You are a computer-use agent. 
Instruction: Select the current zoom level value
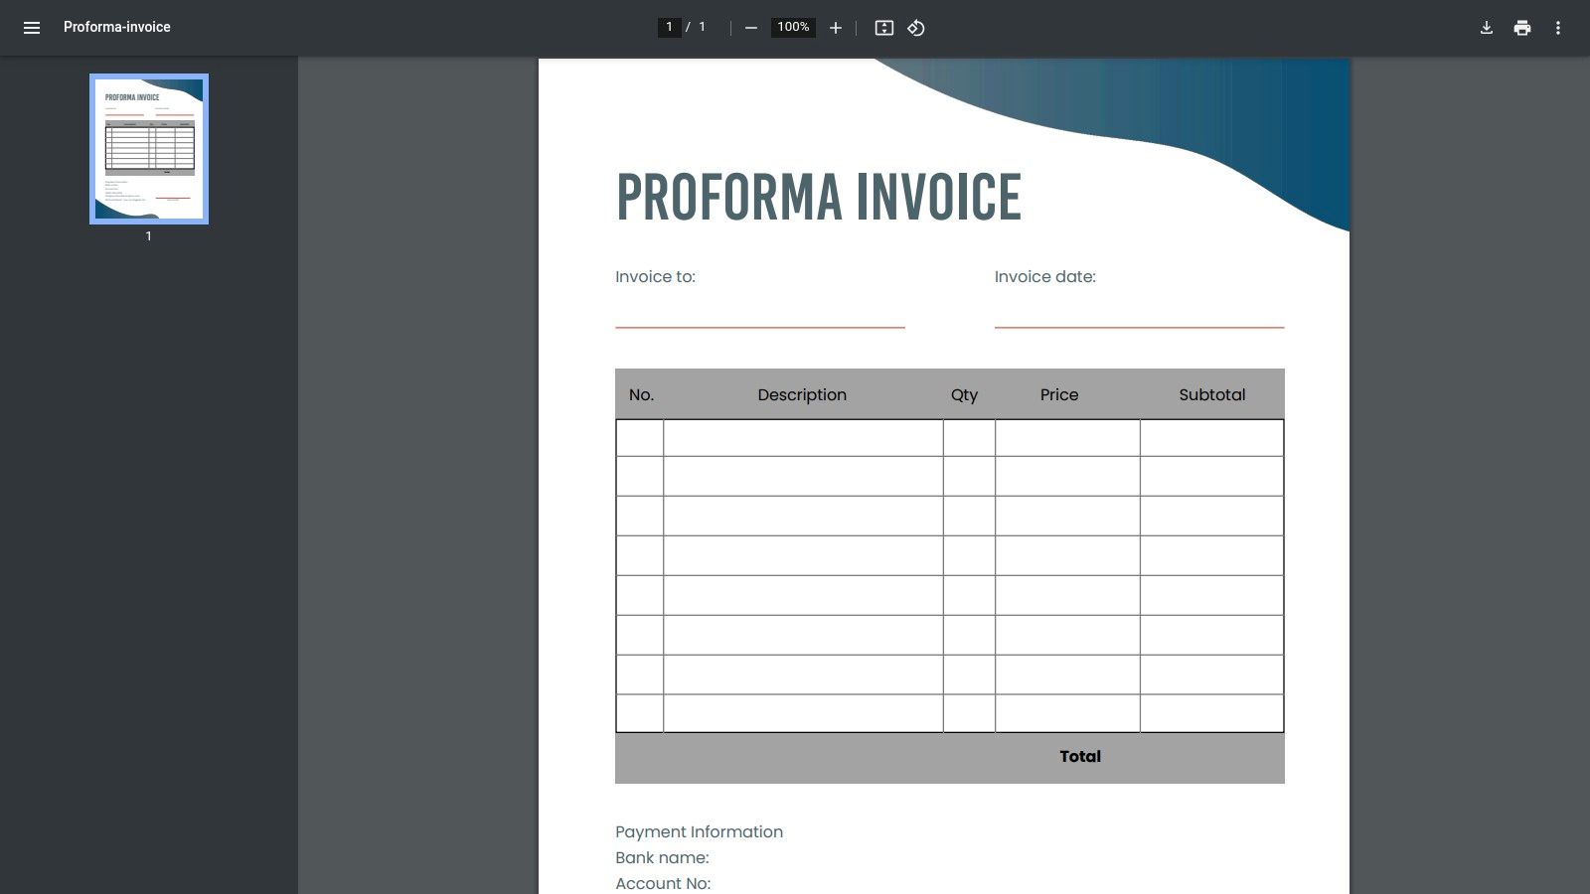pos(792,27)
